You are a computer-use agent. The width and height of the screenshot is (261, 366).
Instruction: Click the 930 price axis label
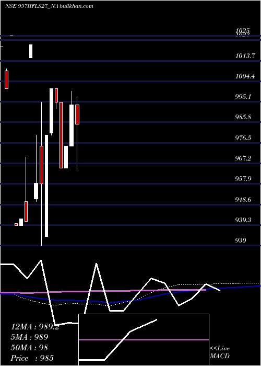pyautogui.click(x=241, y=240)
